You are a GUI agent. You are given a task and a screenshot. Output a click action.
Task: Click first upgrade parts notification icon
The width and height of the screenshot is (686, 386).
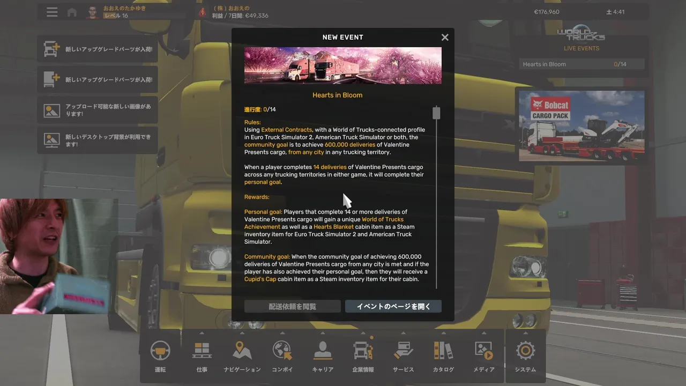click(x=51, y=49)
